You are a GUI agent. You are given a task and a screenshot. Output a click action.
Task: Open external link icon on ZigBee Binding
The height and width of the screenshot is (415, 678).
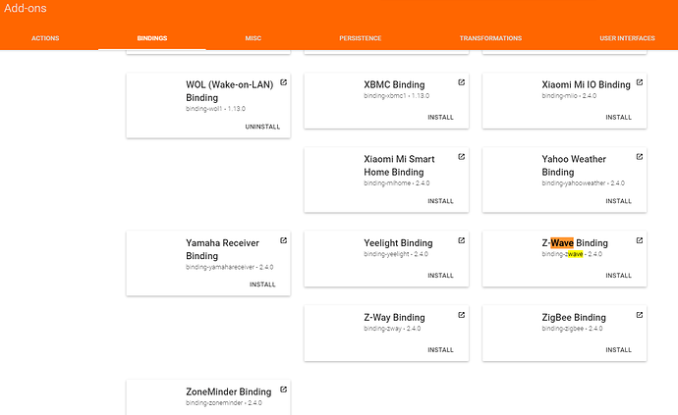pyautogui.click(x=640, y=315)
